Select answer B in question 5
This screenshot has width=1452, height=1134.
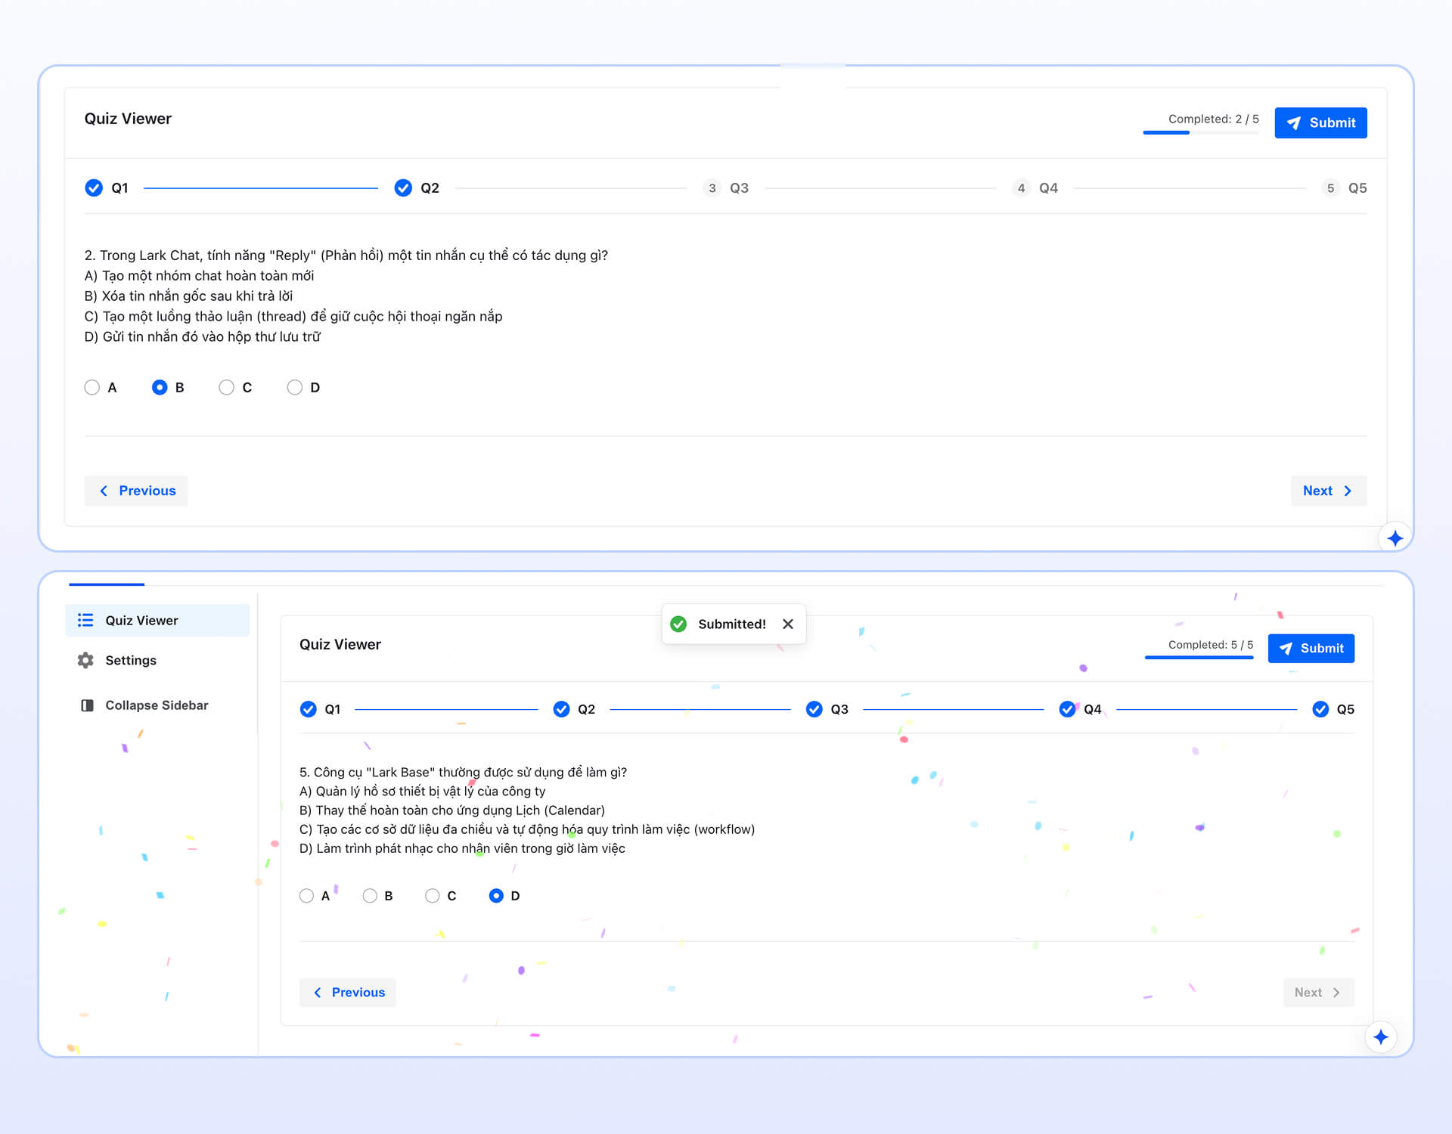(370, 896)
